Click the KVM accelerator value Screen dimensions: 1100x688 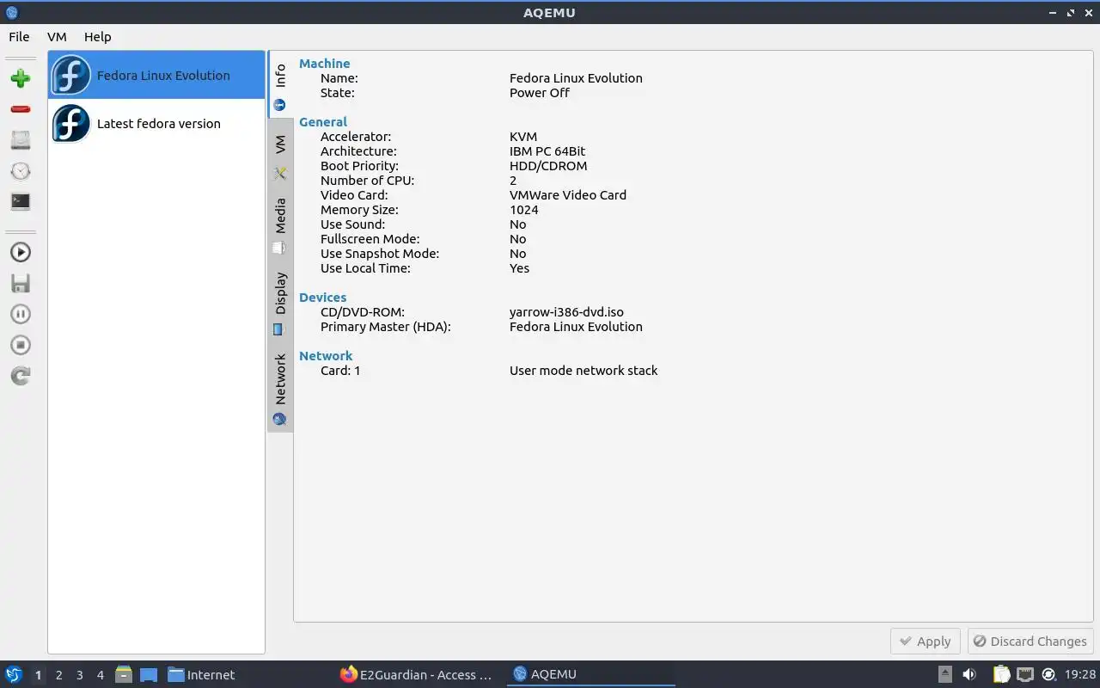pyautogui.click(x=523, y=137)
